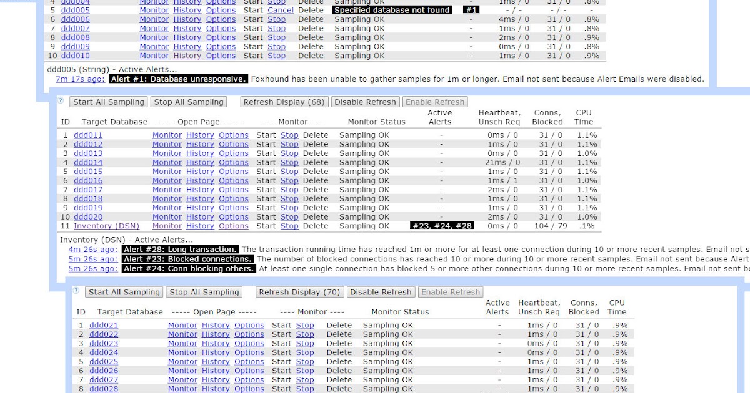Disable auto refresh in the middle panel
750x393 pixels.
pyautogui.click(x=365, y=102)
